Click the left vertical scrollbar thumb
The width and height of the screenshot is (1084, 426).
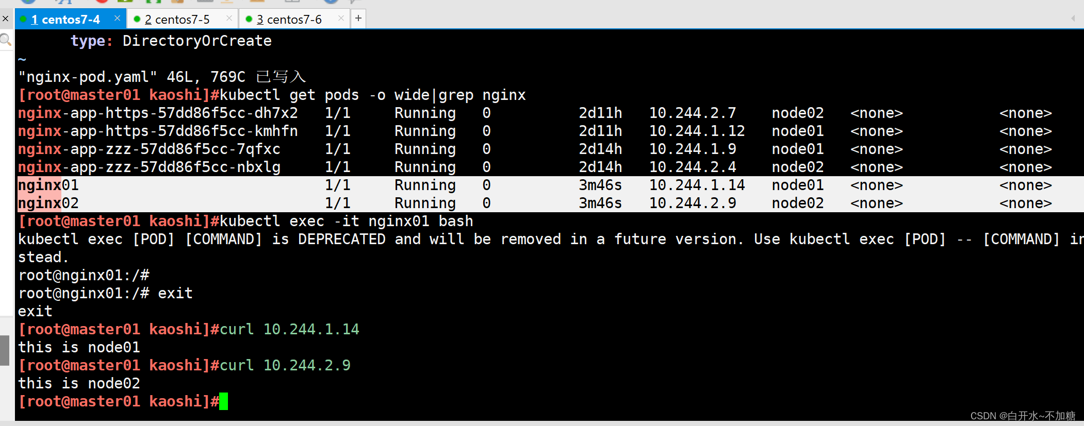5,350
